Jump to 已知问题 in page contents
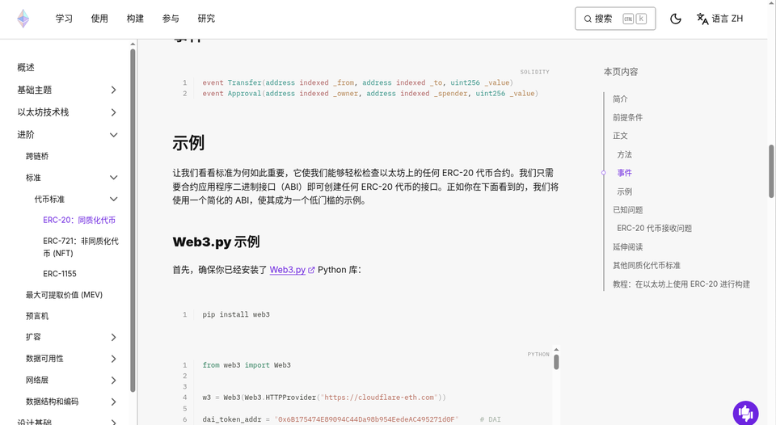This screenshot has width=776, height=425. pos(627,210)
